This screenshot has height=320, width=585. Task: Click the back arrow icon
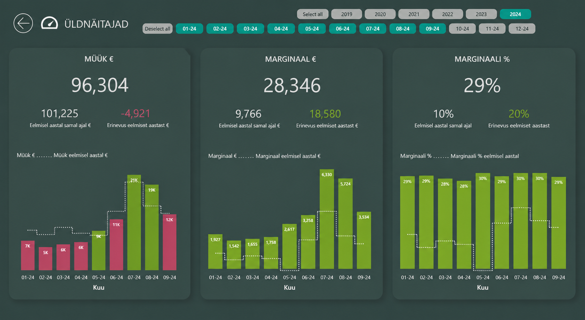tap(23, 23)
